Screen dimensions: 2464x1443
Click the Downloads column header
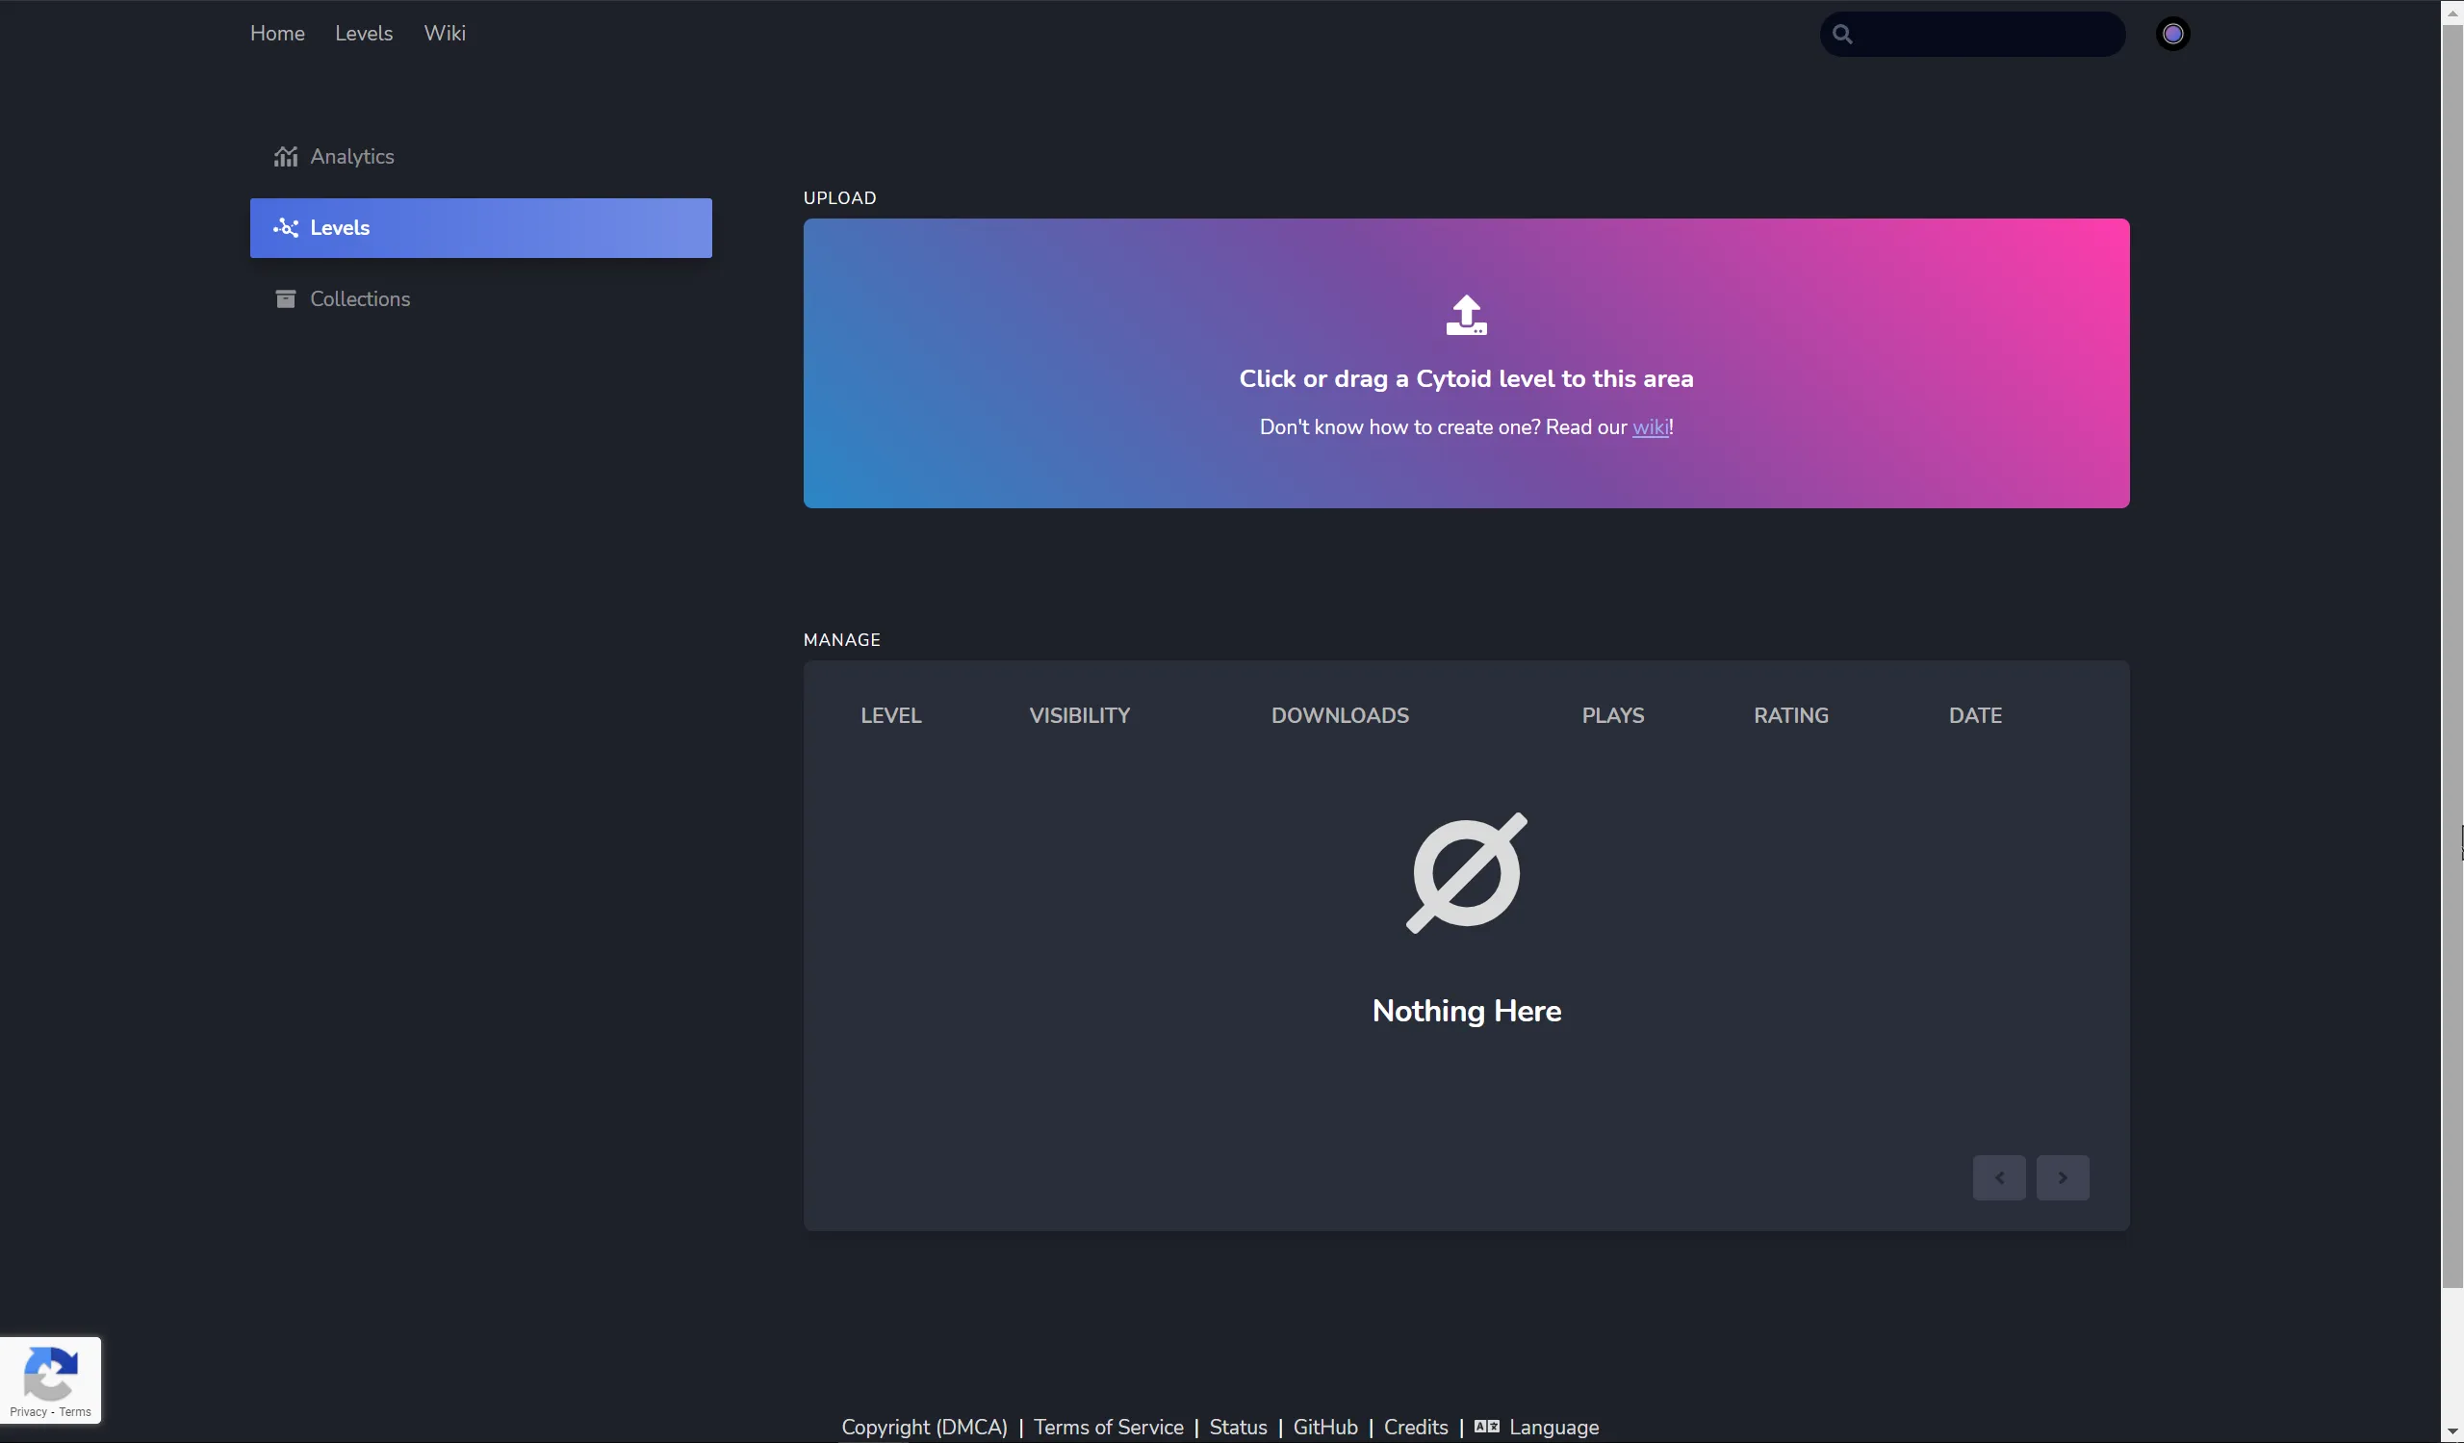(1340, 715)
